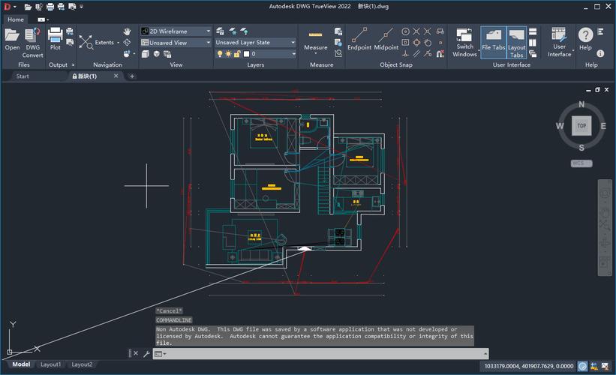
Task: Tile windows vertically icon in User Interface
Action: point(533,43)
